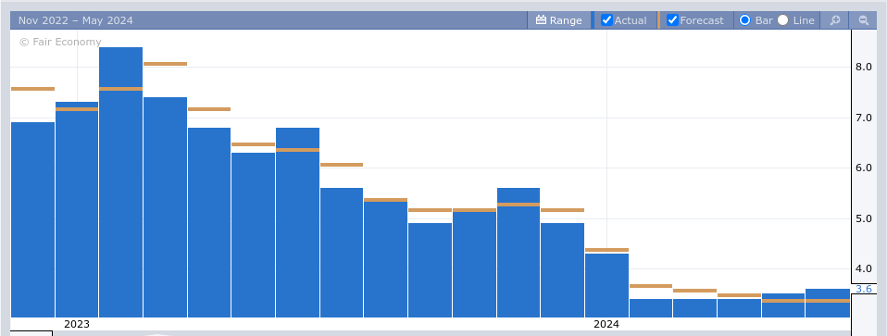
Task: Select the Bar chart radio button
Action: click(745, 20)
